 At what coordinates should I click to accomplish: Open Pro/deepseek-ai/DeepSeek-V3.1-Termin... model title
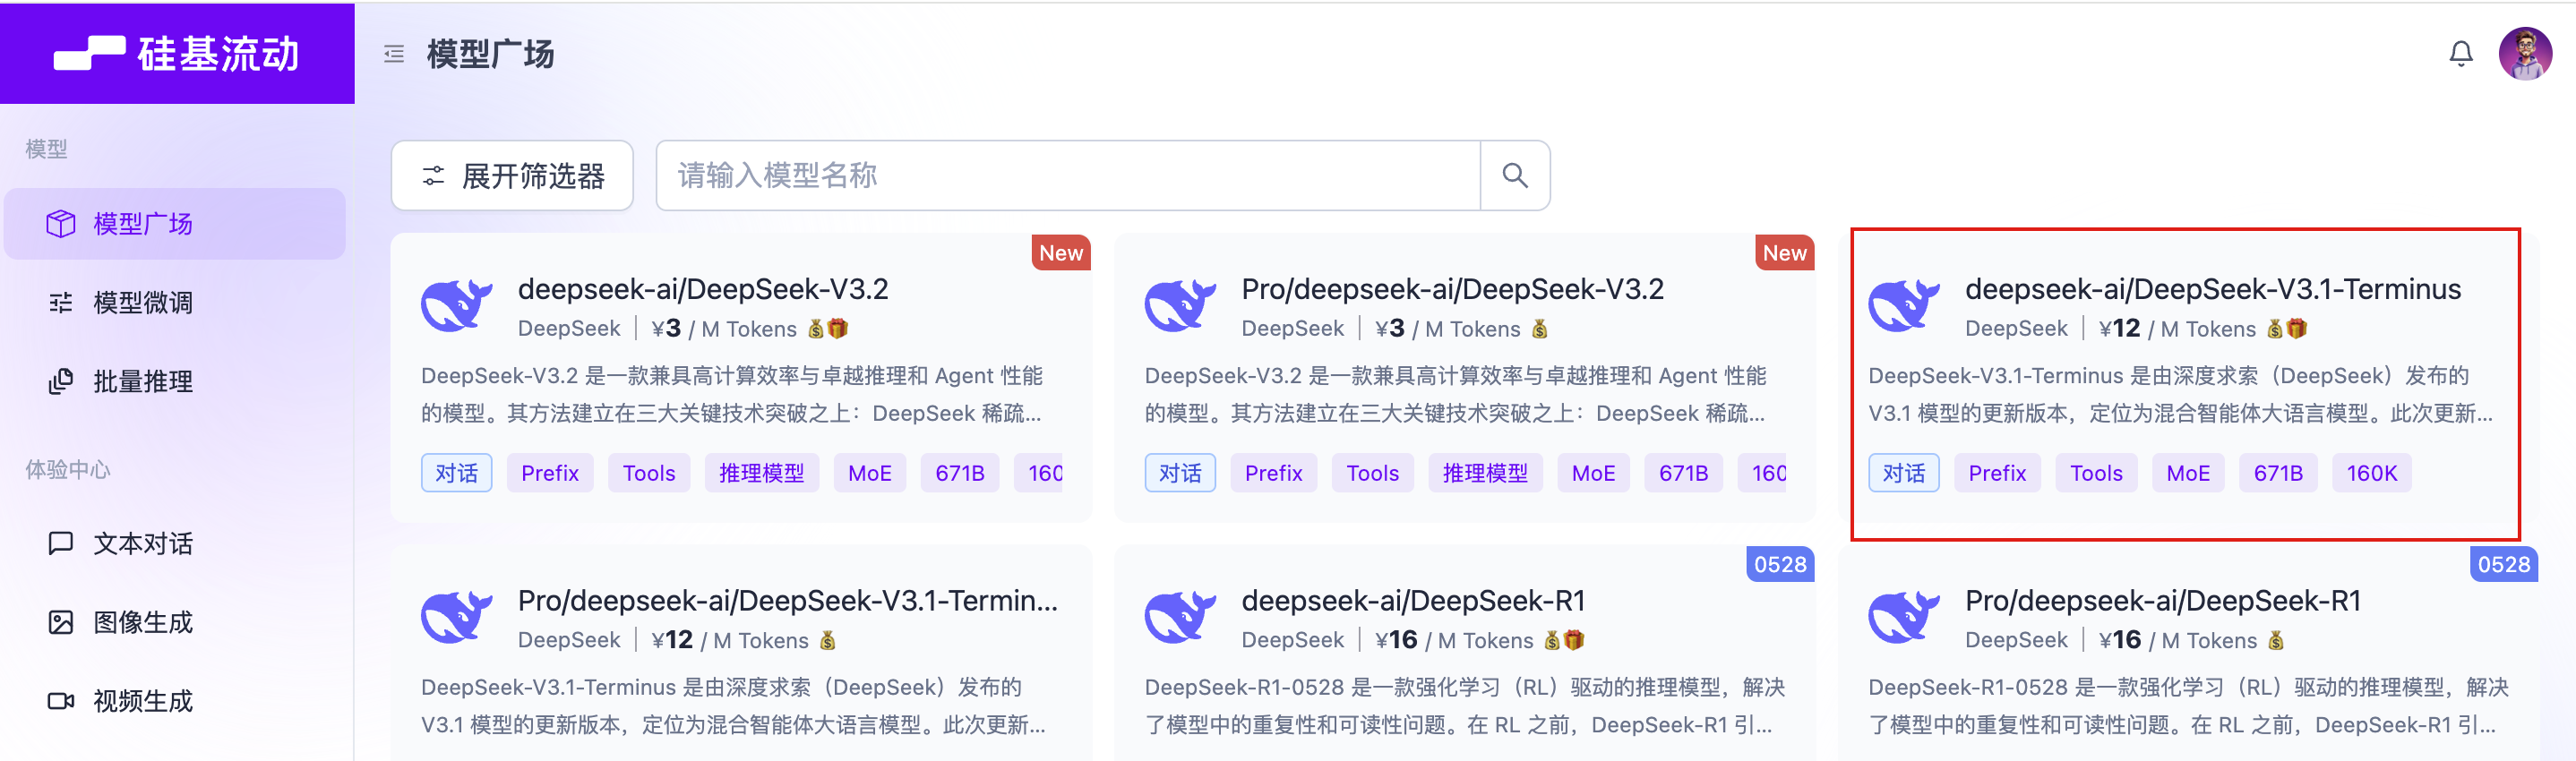[787, 601]
